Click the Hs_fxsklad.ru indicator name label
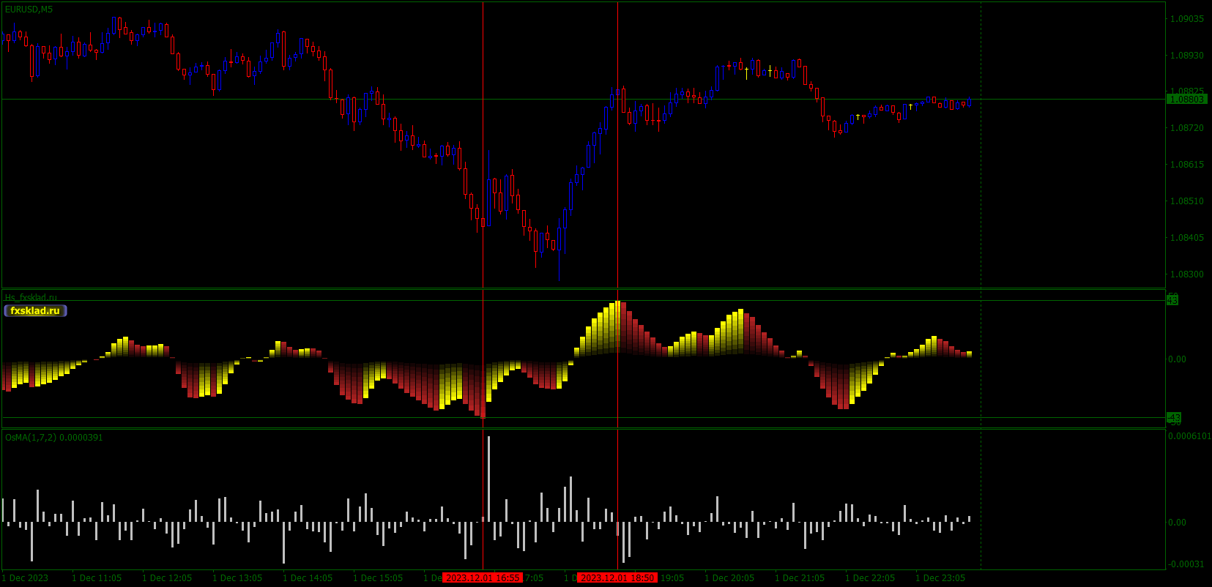 click(x=31, y=297)
